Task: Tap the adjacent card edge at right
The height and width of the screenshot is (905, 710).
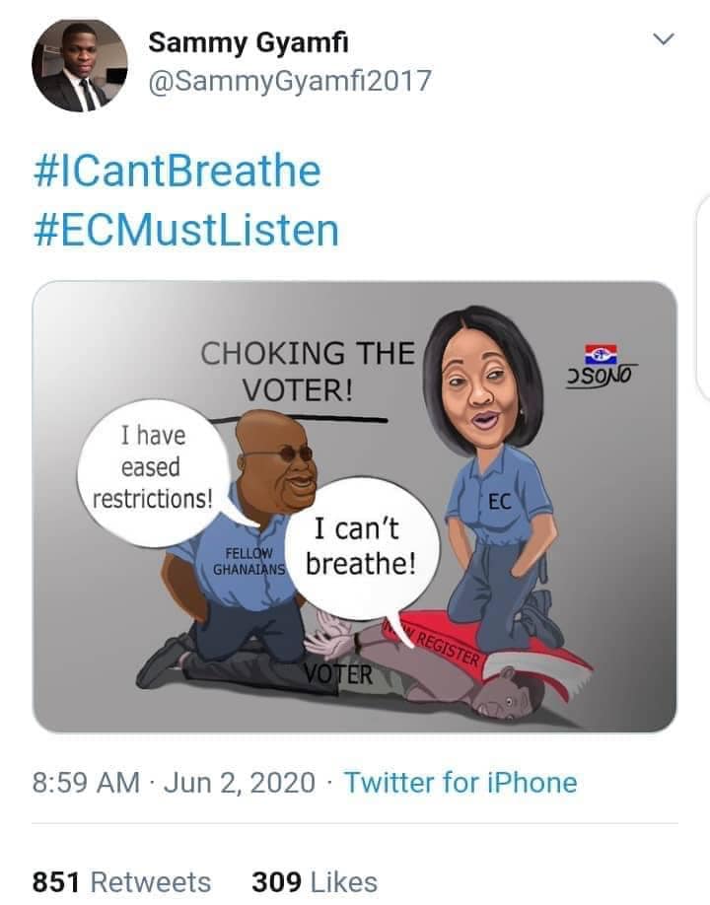Action: point(704,298)
